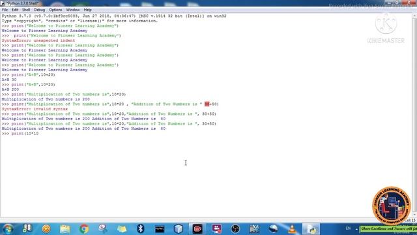Open the black monitor taskbar icon

160,229
